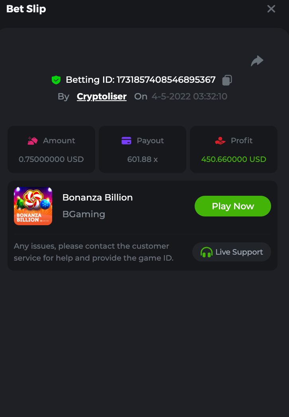This screenshot has width=289, height=417.
Task: Click the Bonanza Billion game title
Action: pyautogui.click(x=98, y=197)
